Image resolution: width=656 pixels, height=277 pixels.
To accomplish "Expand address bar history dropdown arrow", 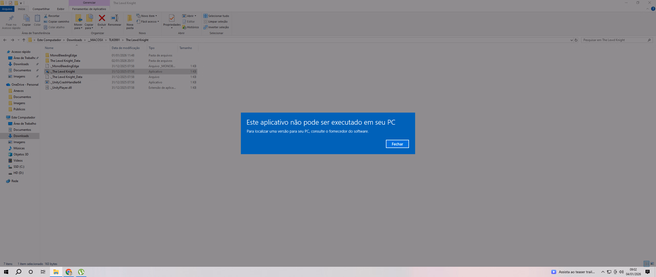I will point(571,40).
